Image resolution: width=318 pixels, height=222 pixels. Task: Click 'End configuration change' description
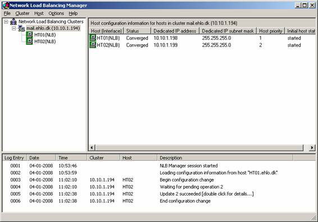(x=185, y=201)
